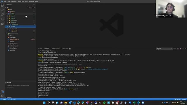The image size is (187, 105).
Task: Open package.json file
Action: coord(20,44)
